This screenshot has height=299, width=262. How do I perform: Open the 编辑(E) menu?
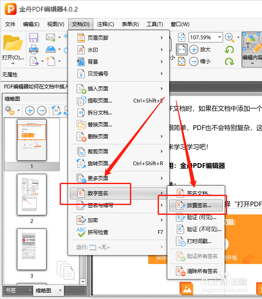31,24
